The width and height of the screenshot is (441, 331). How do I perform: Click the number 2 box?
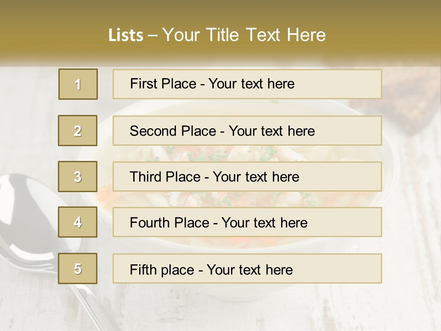click(x=78, y=131)
